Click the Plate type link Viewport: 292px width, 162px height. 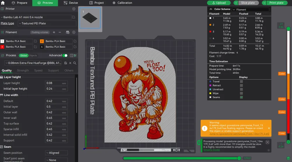pos(7,23)
